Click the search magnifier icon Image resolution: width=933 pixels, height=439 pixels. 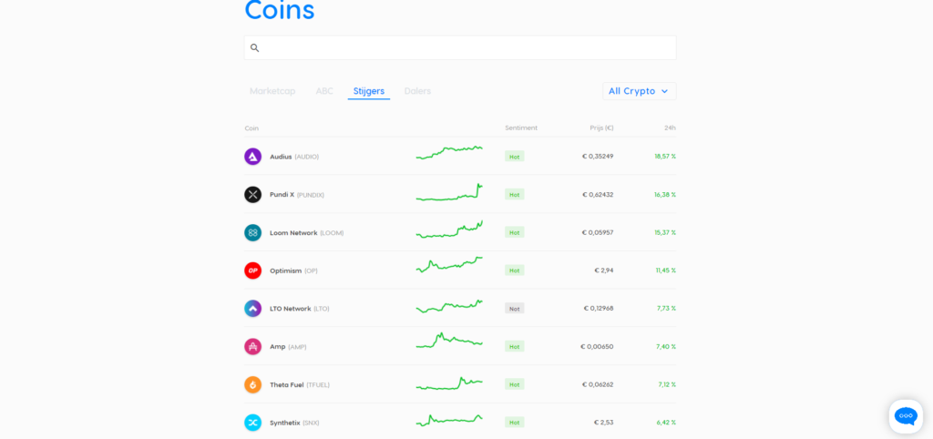[x=255, y=48]
